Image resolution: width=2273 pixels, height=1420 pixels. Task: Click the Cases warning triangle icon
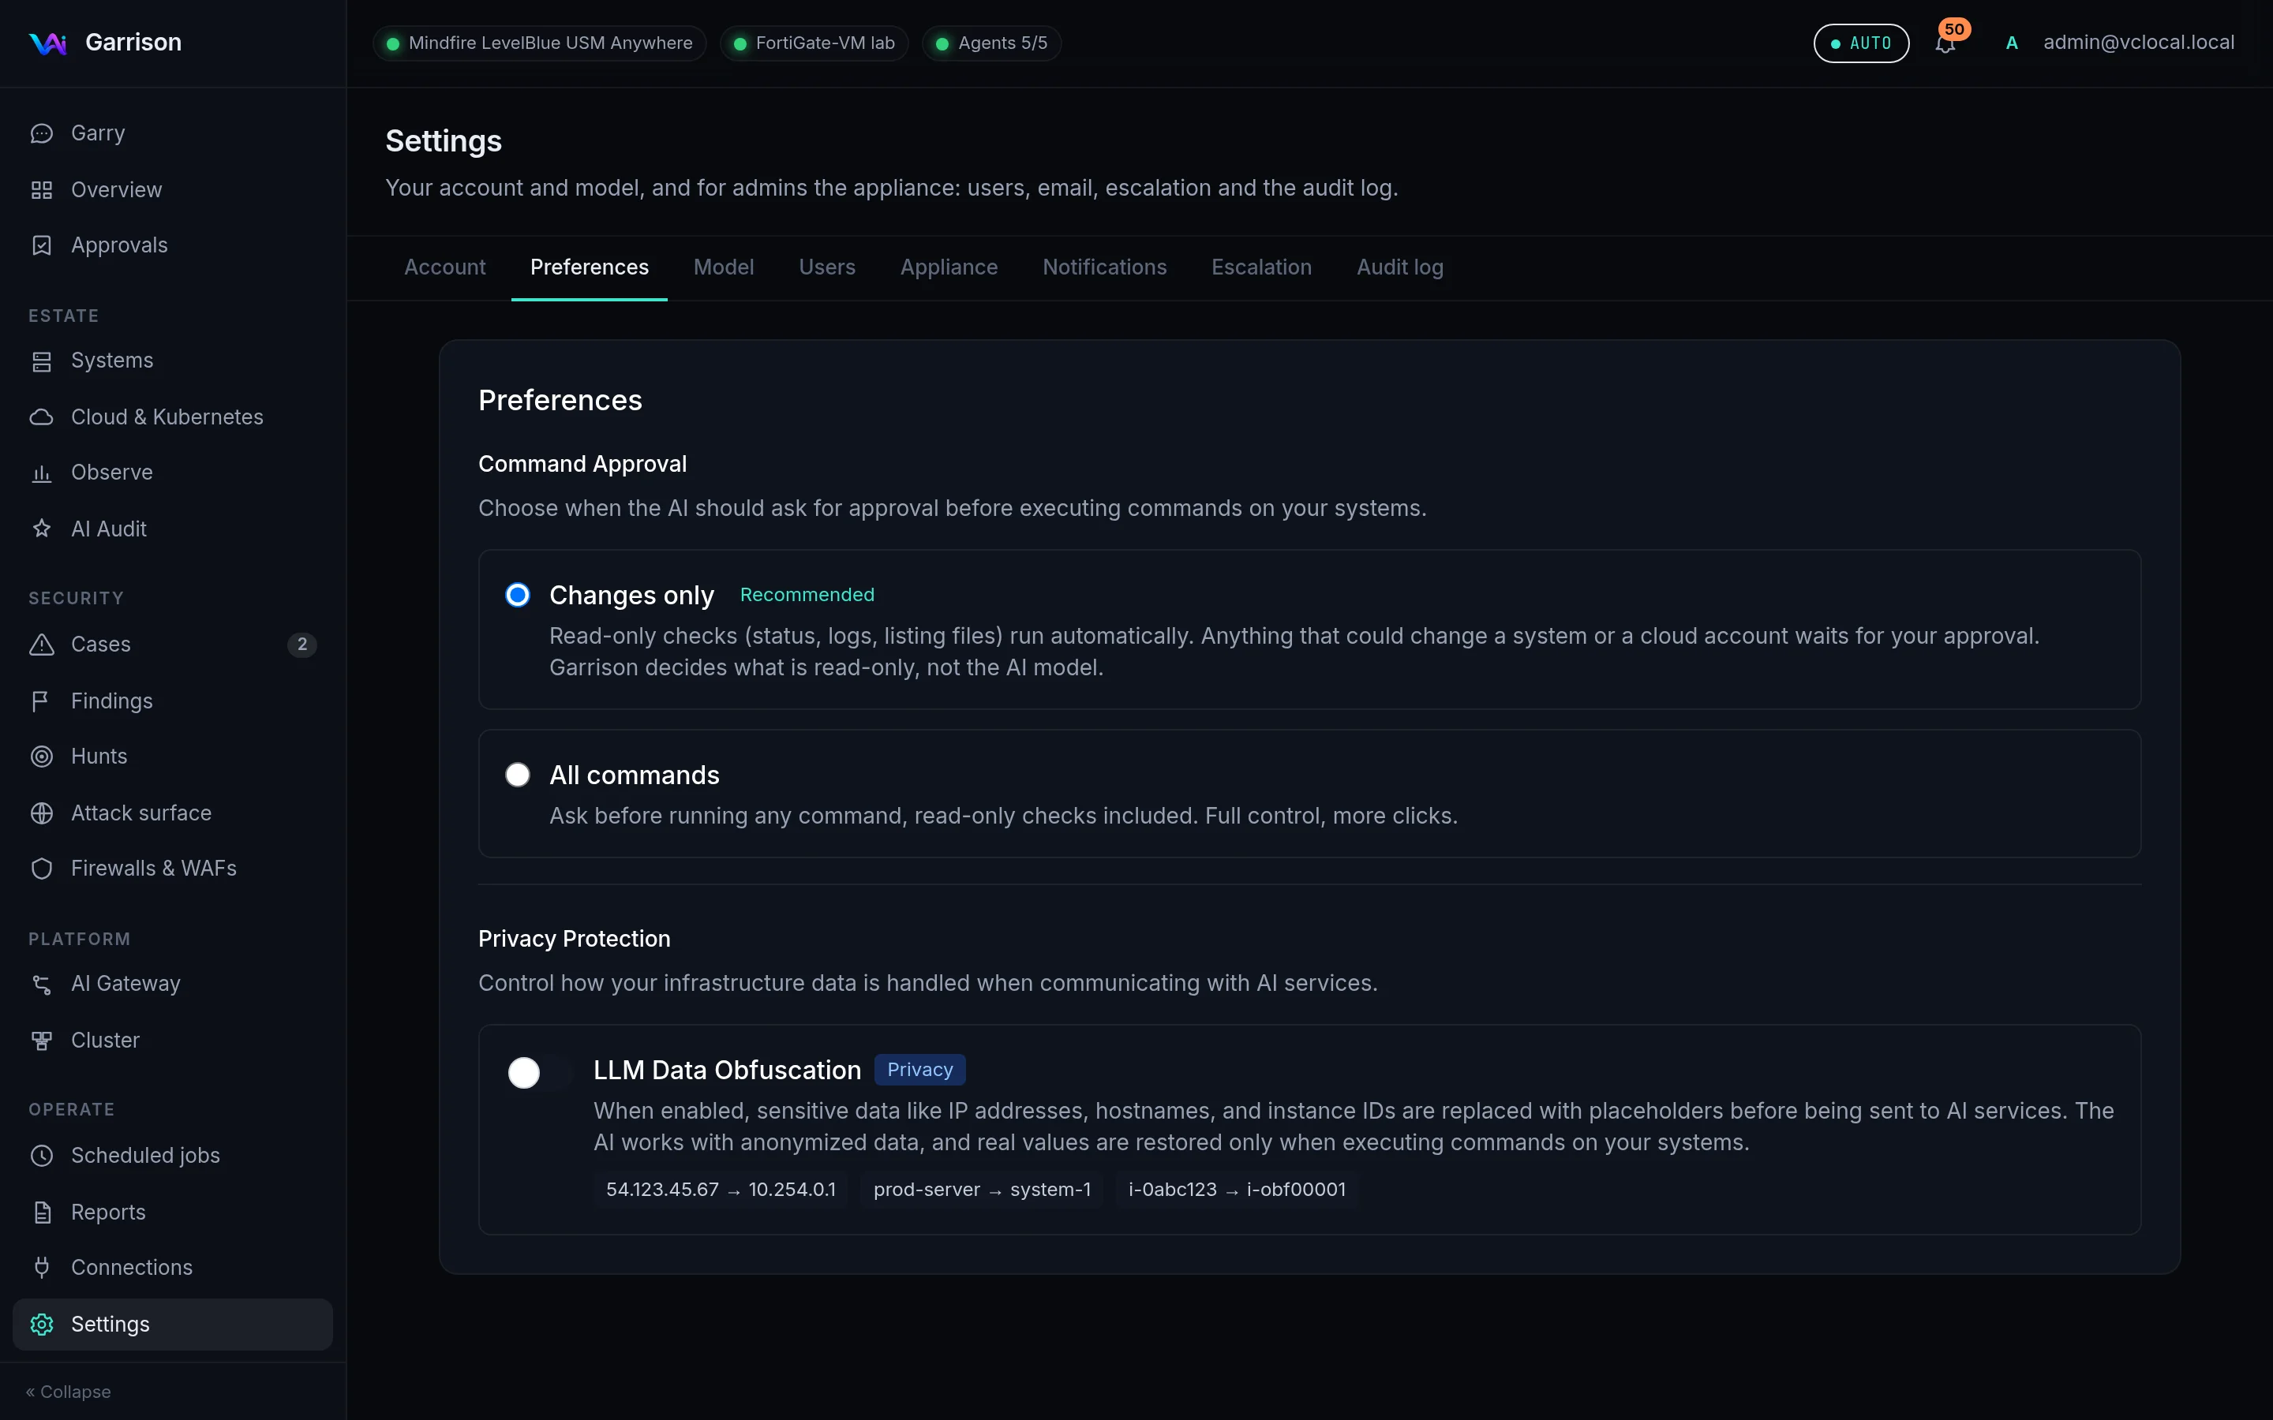click(41, 645)
